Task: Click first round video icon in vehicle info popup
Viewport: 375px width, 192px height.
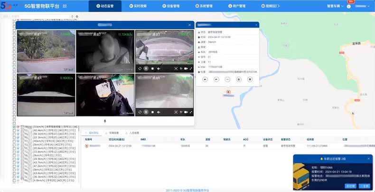Action: click(205, 79)
